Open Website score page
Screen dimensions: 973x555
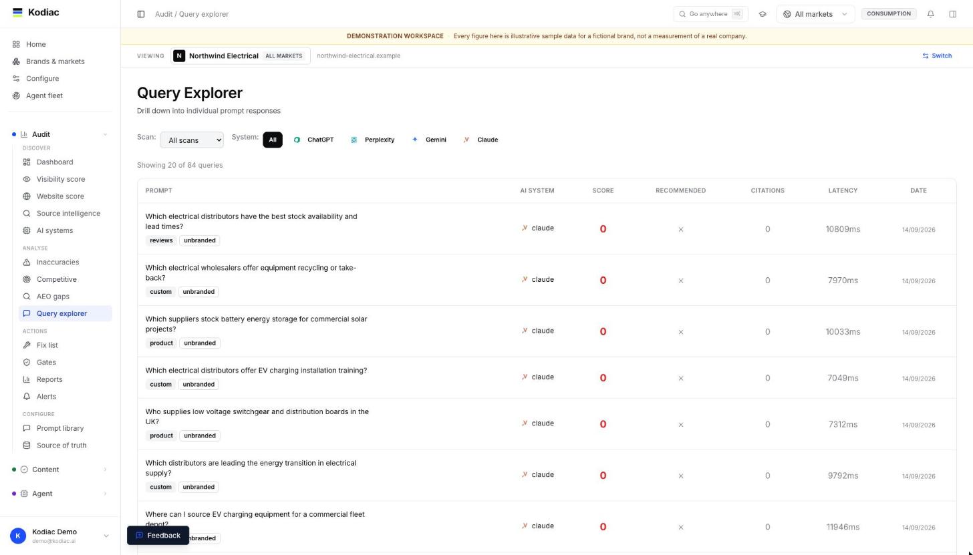(x=65, y=196)
